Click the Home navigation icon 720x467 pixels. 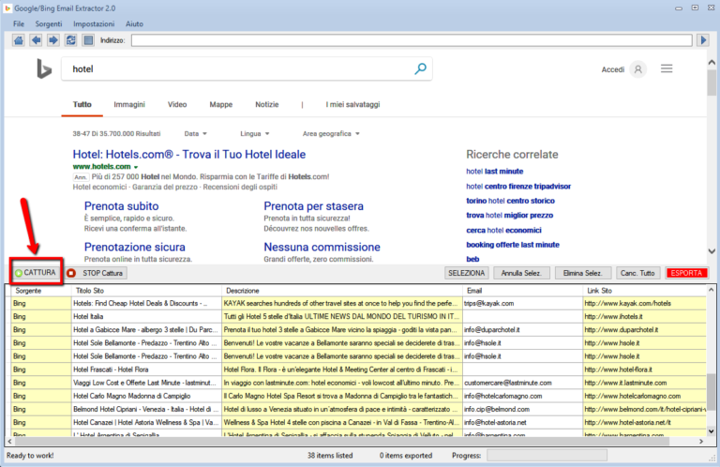click(19, 40)
